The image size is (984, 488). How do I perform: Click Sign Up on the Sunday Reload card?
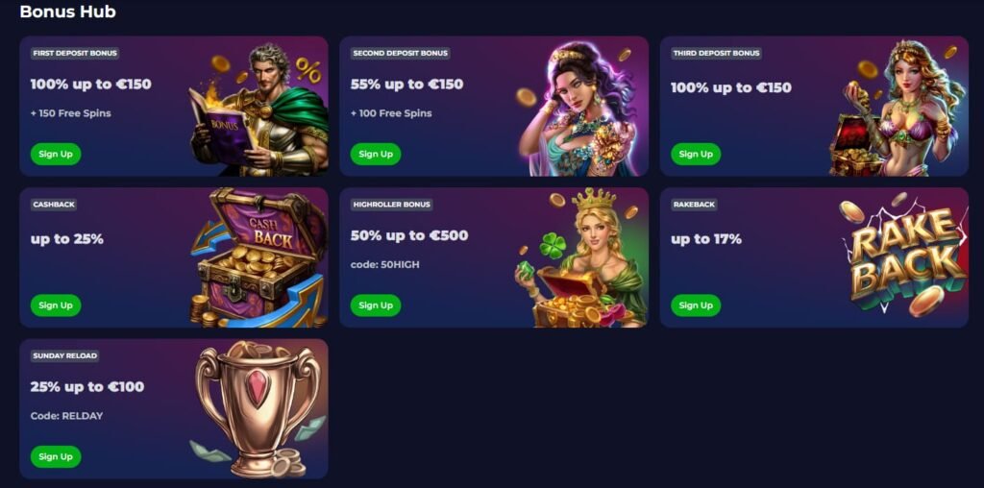click(x=56, y=456)
